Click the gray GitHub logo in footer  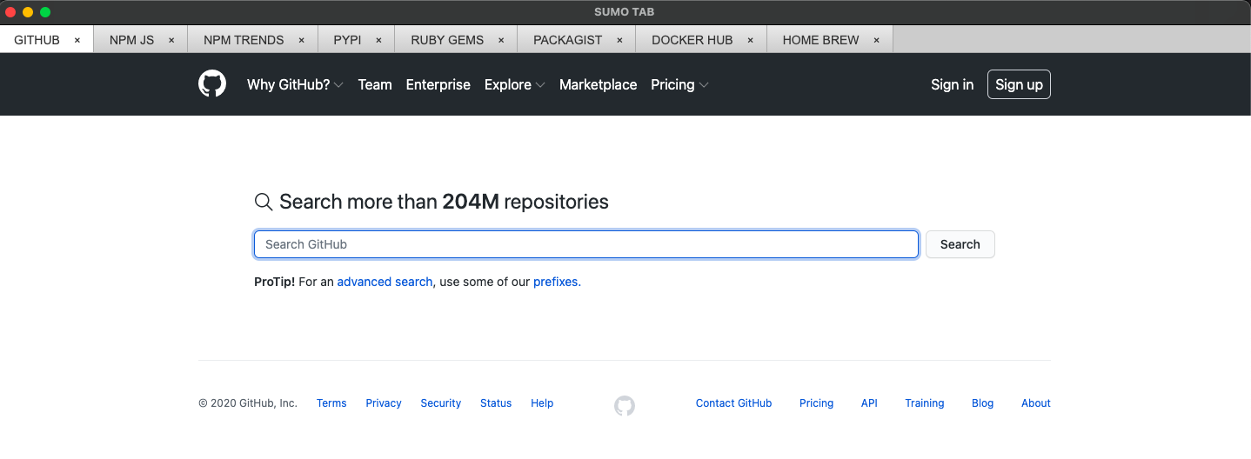point(625,405)
